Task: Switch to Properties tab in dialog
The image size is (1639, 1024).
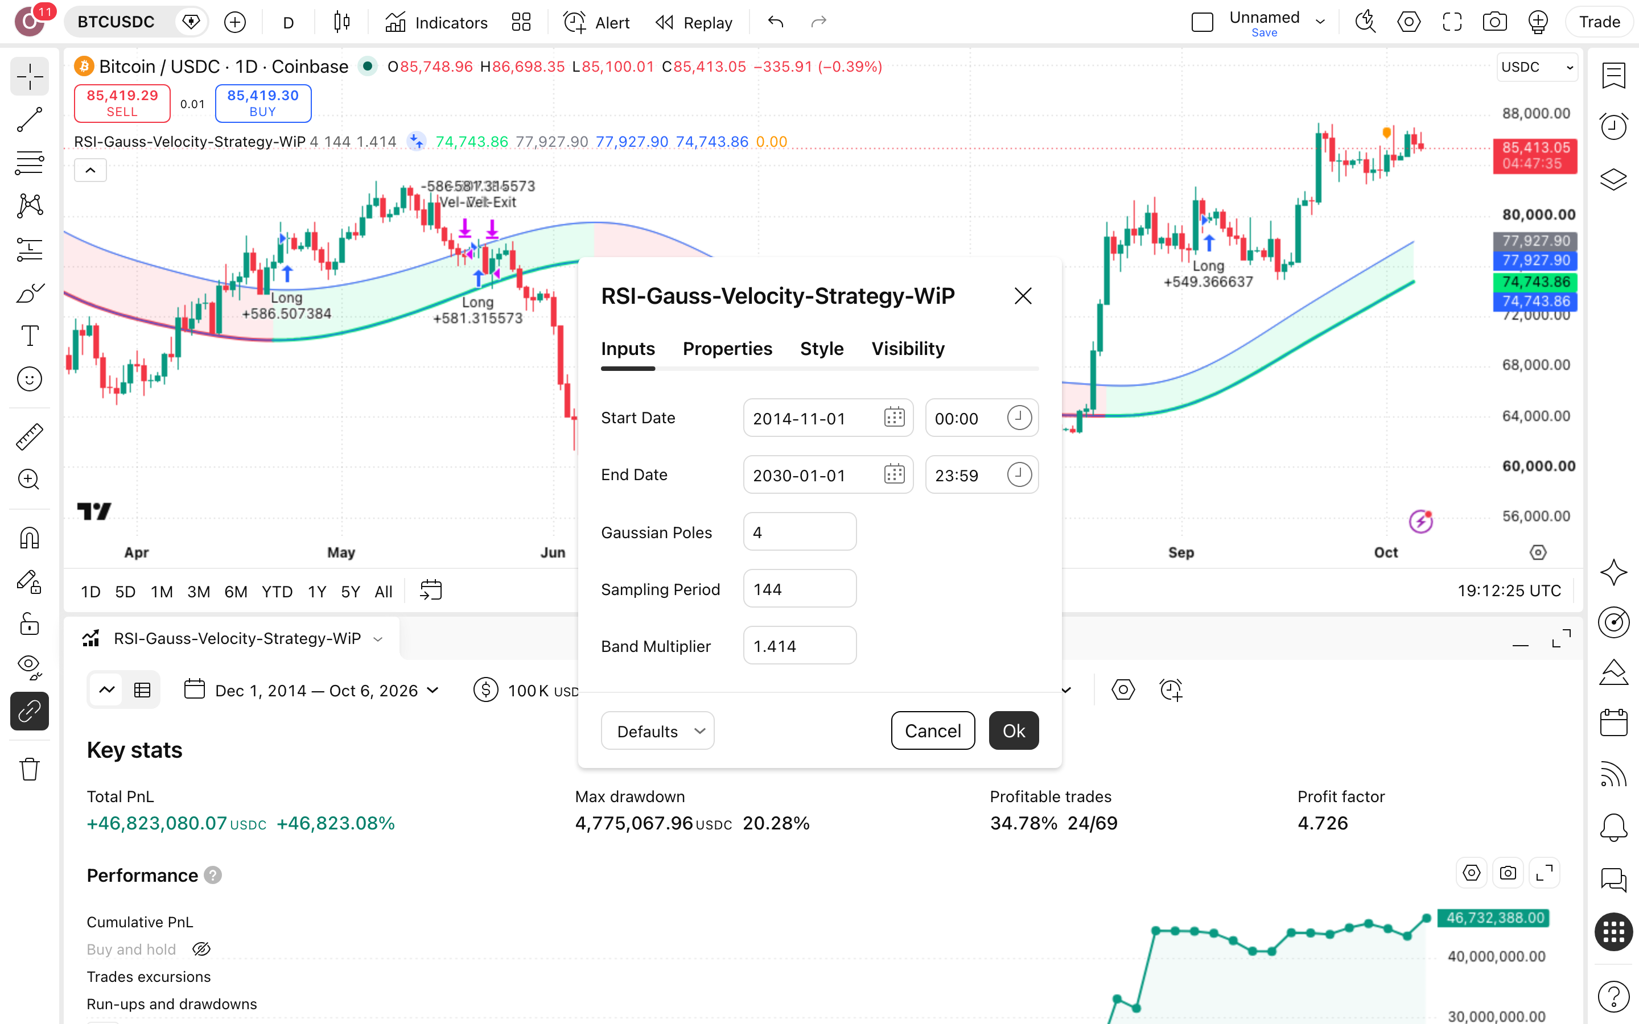Action: 727,348
